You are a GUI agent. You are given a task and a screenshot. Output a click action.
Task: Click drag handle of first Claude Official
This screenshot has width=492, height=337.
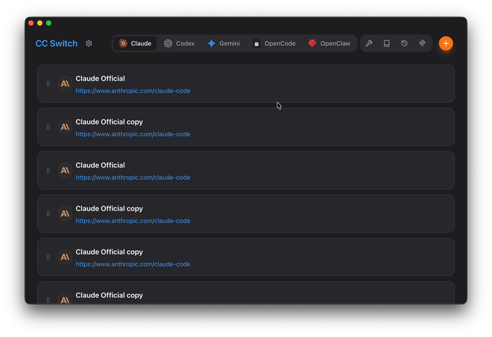pos(49,83)
